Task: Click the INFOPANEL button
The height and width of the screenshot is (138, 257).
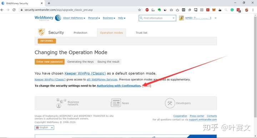Action: click(47, 41)
